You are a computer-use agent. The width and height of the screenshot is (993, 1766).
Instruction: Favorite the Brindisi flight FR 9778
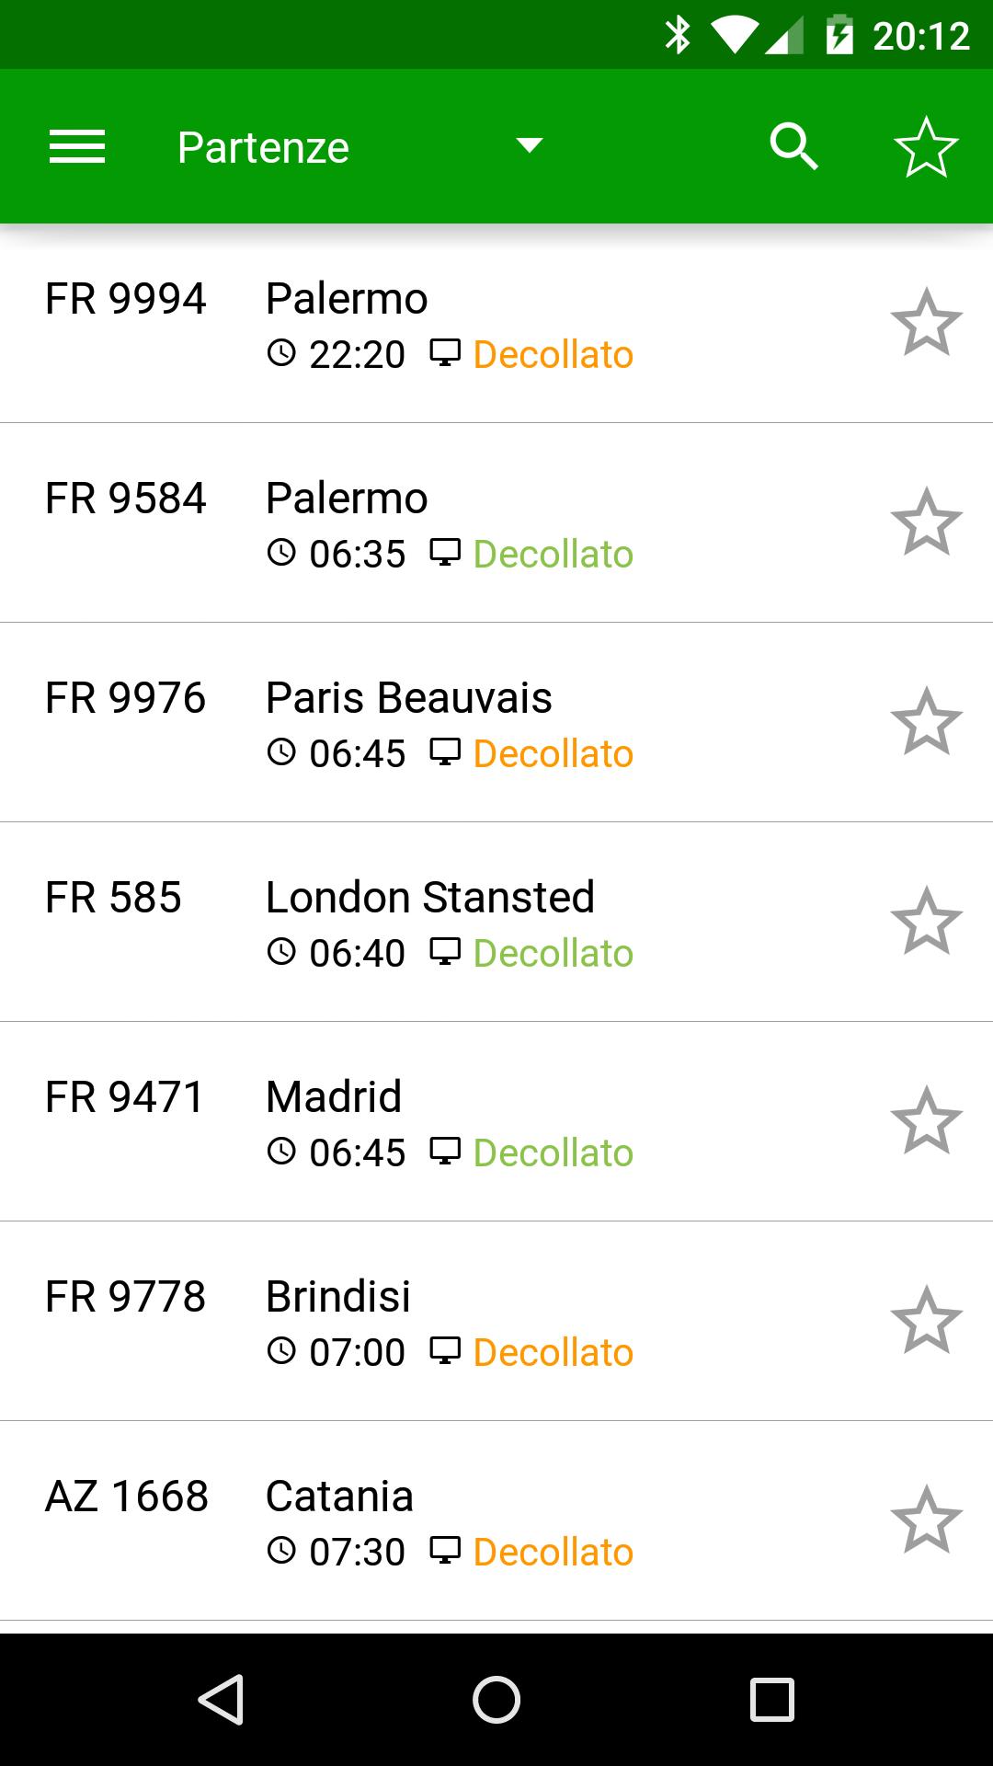(926, 1321)
